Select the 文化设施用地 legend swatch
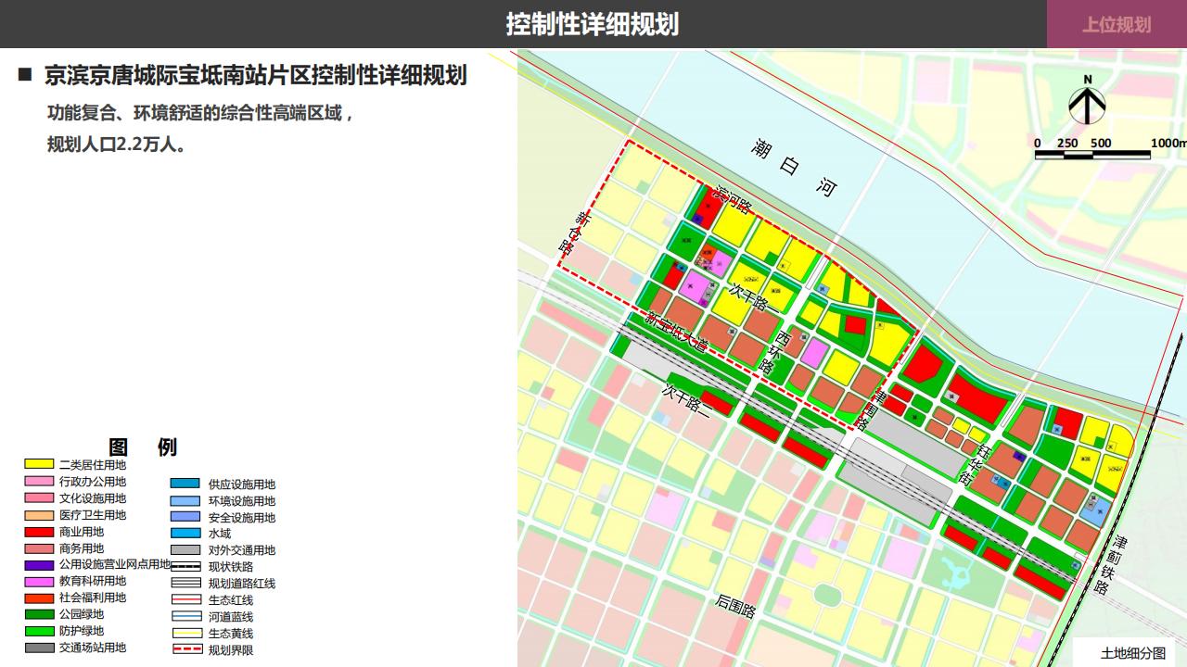 tap(39, 497)
